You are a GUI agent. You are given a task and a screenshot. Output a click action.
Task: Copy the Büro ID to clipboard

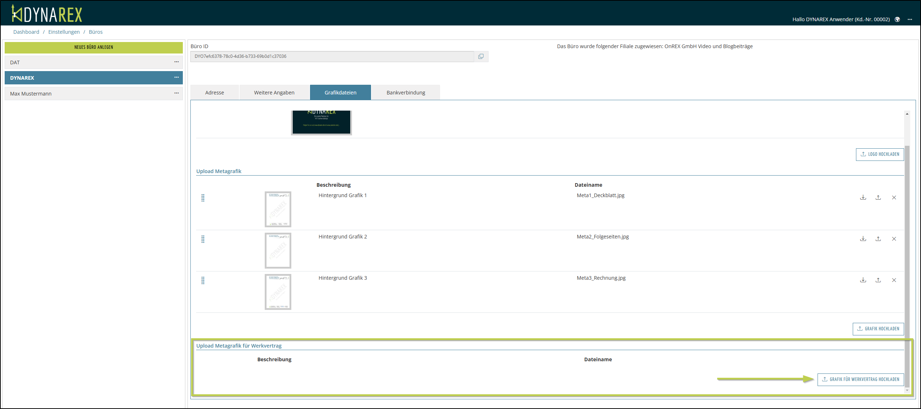coord(481,56)
